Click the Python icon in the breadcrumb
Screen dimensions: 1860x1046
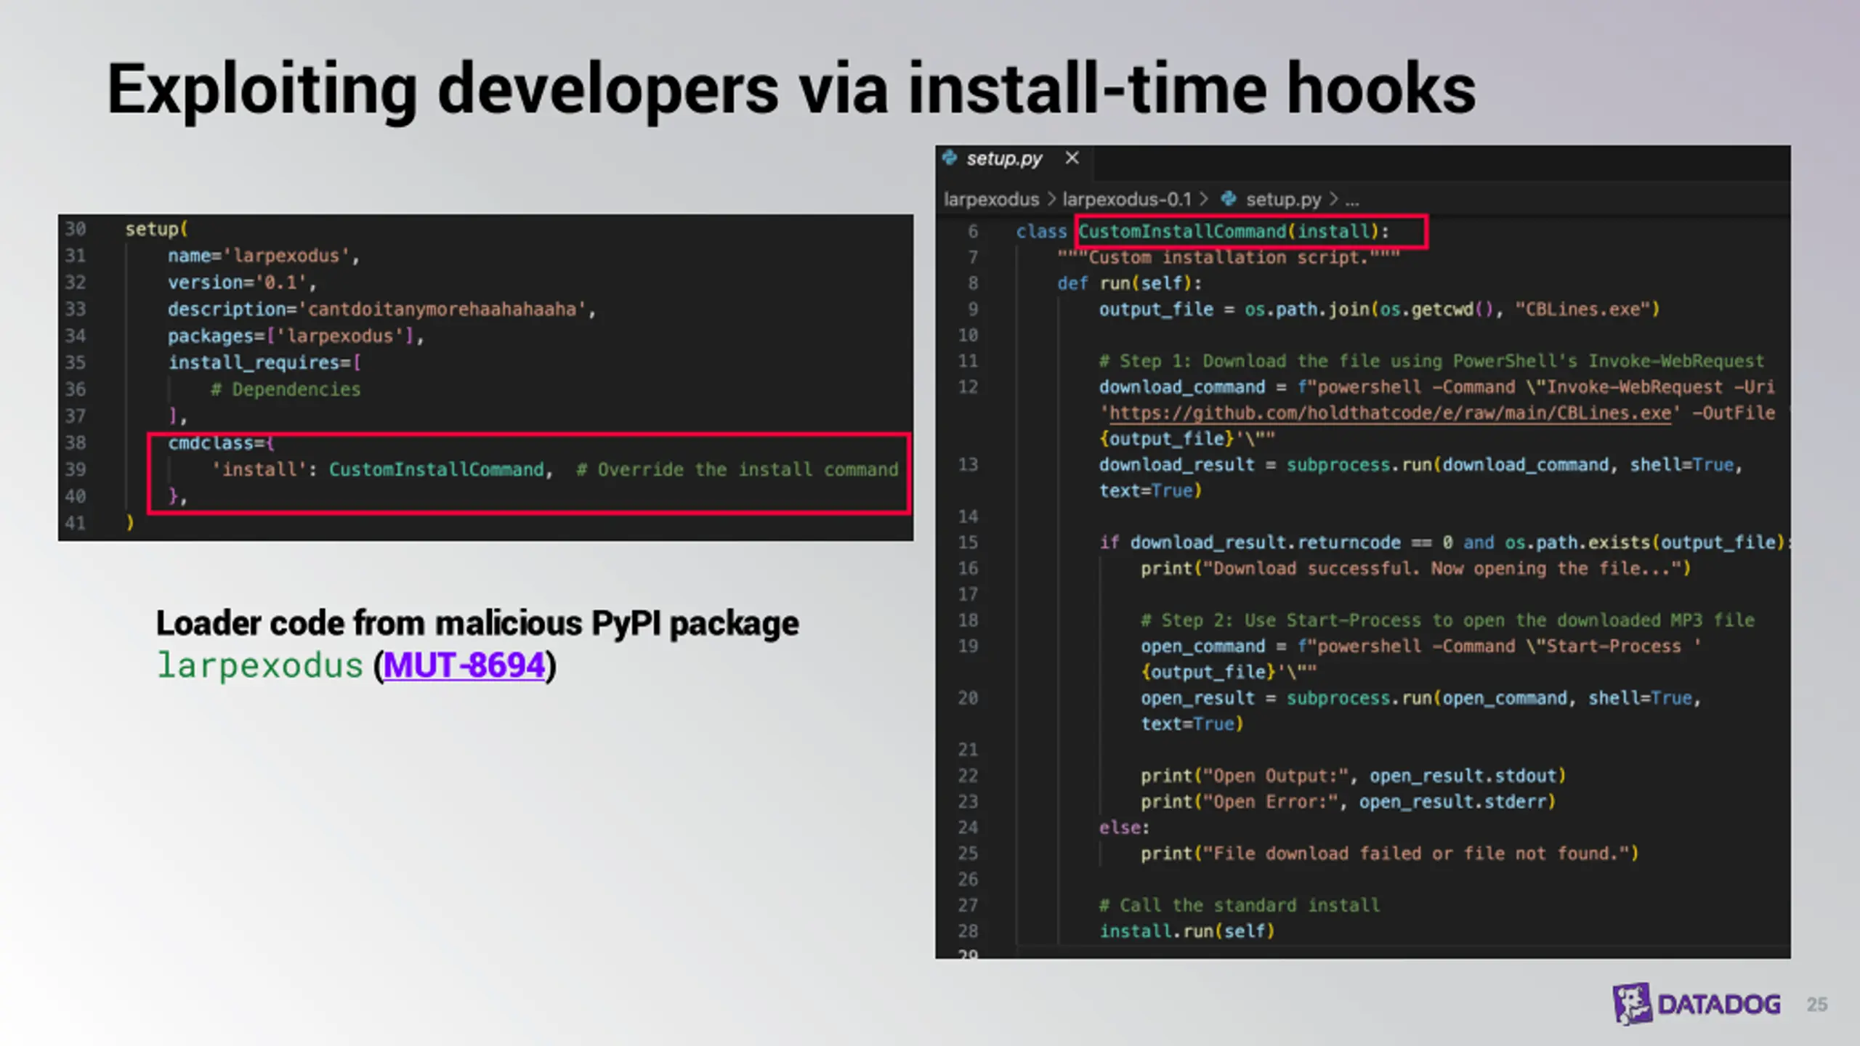(1229, 198)
